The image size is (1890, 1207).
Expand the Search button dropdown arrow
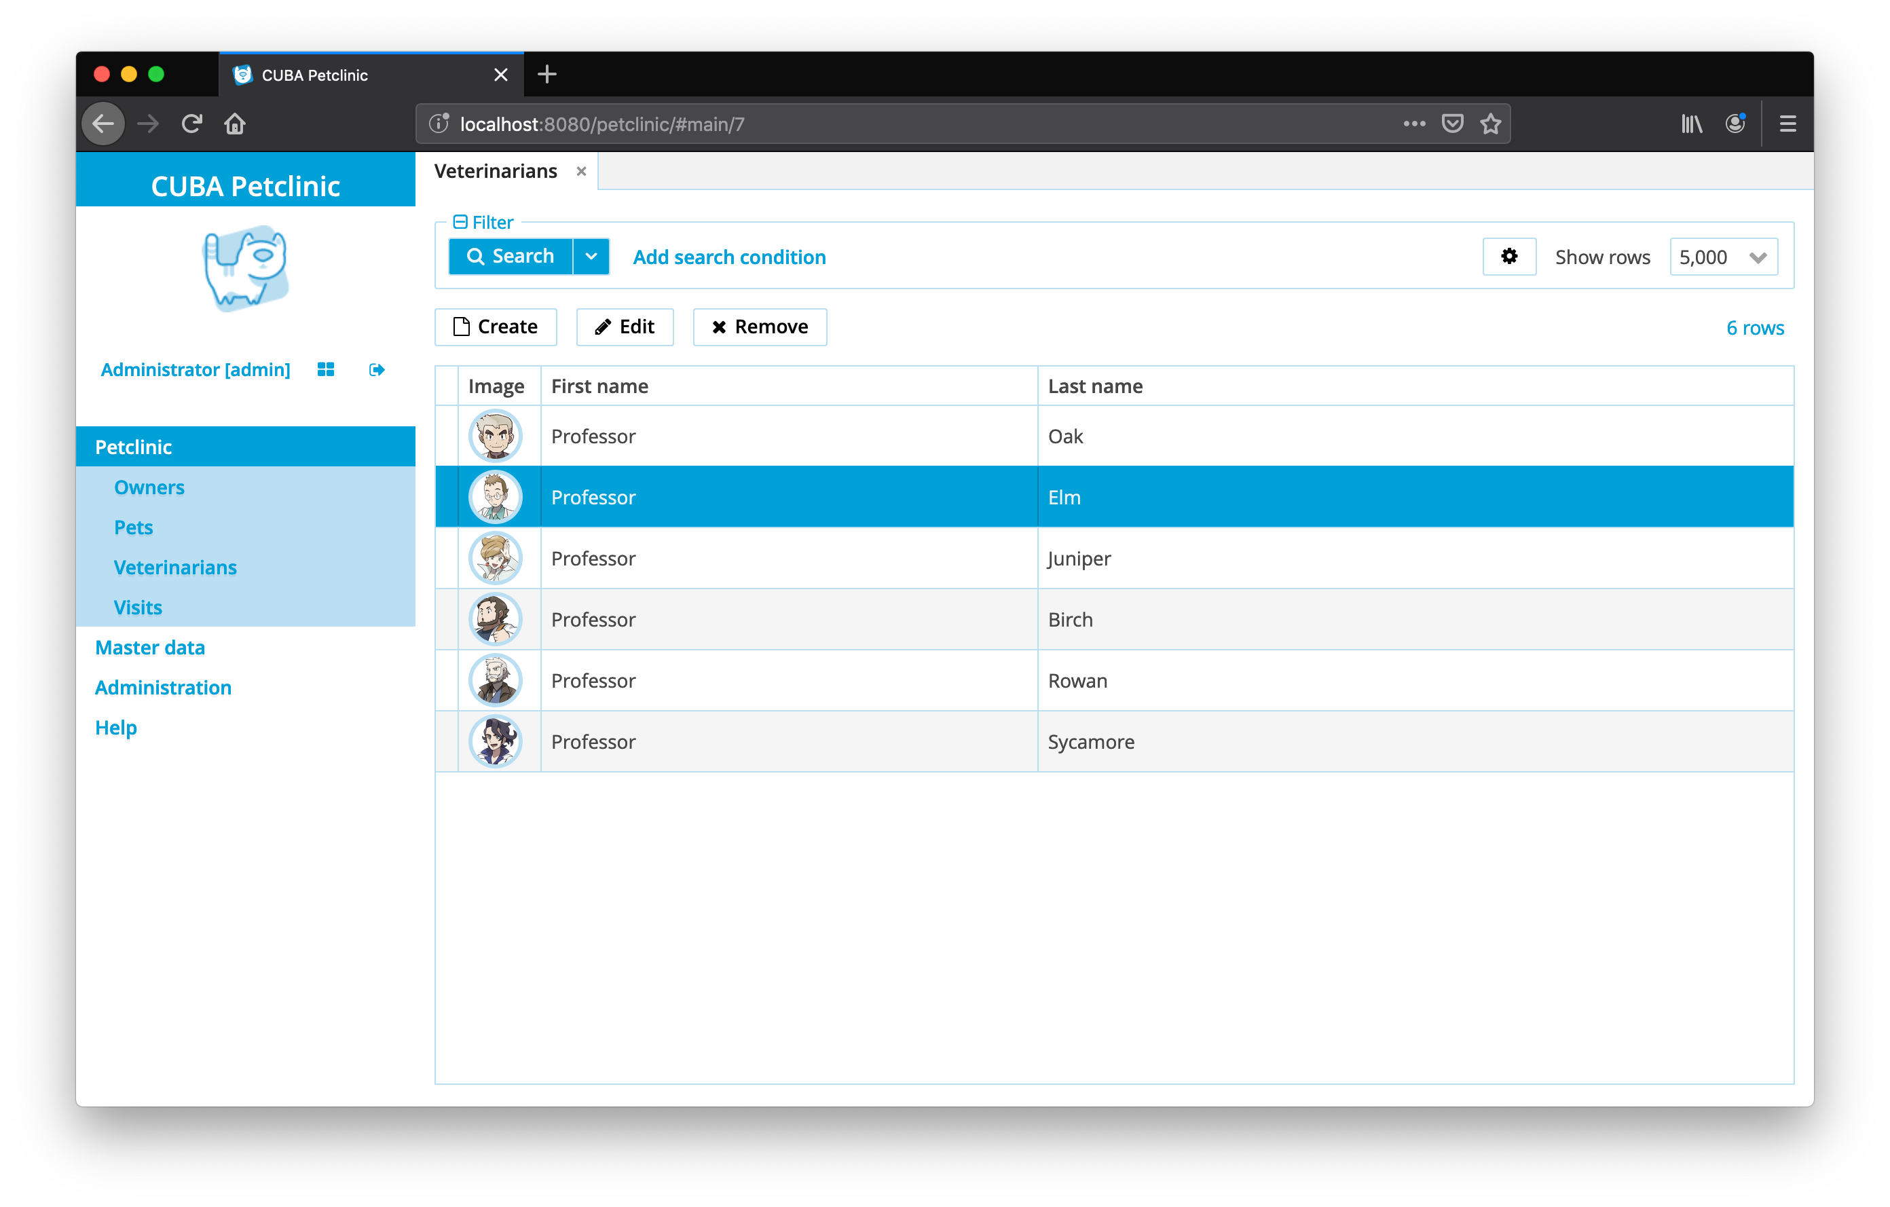click(x=591, y=257)
